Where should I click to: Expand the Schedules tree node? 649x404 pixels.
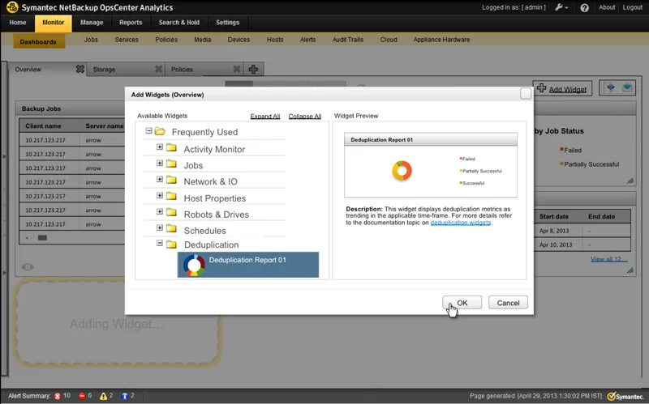(x=160, y=228)
